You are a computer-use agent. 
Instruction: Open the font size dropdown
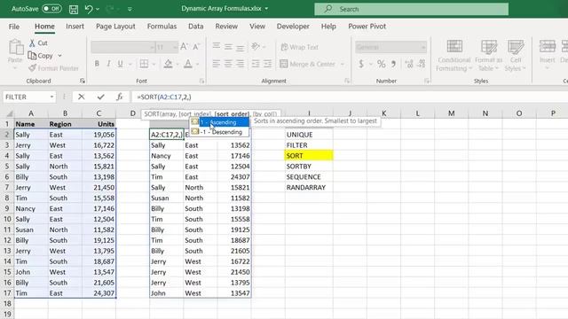coord(175,47)
